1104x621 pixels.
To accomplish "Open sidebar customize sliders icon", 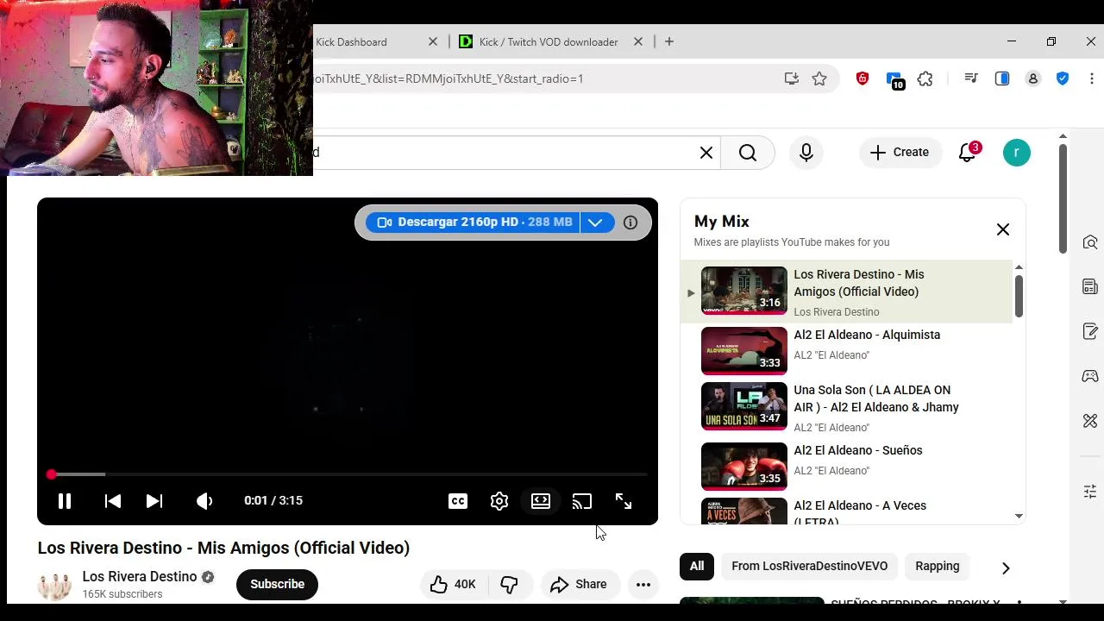I will tap(1090, 492).
